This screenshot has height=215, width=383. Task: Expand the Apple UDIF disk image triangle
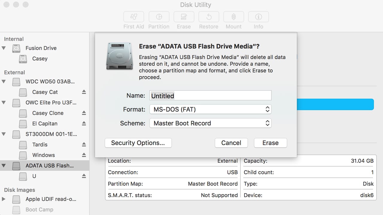pyautogui.click(x=4, y=199)
